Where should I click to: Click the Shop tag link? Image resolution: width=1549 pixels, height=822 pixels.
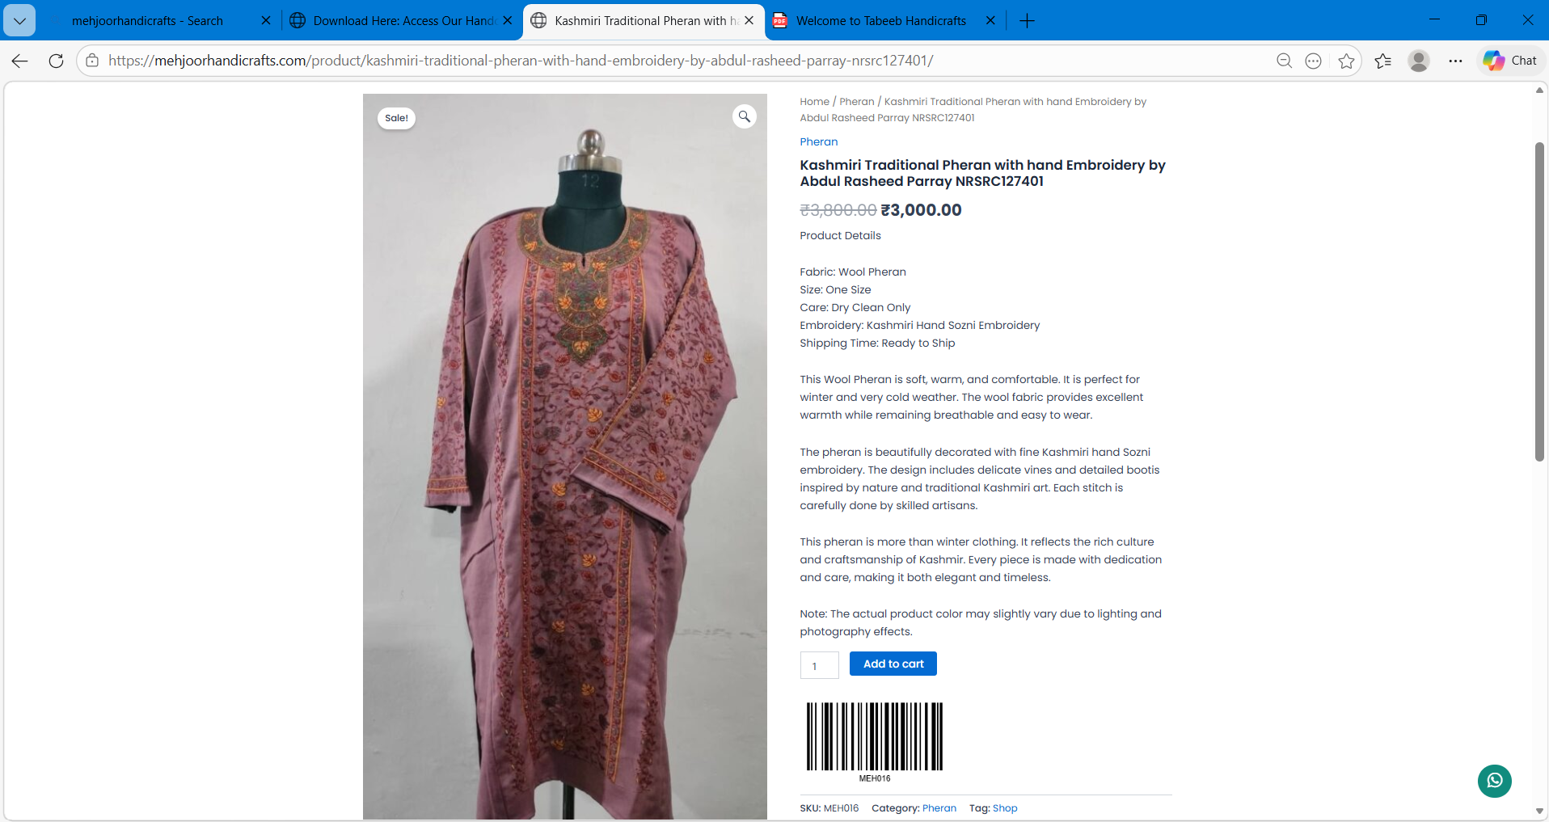pyautogui.click(x=1005, y=808)
